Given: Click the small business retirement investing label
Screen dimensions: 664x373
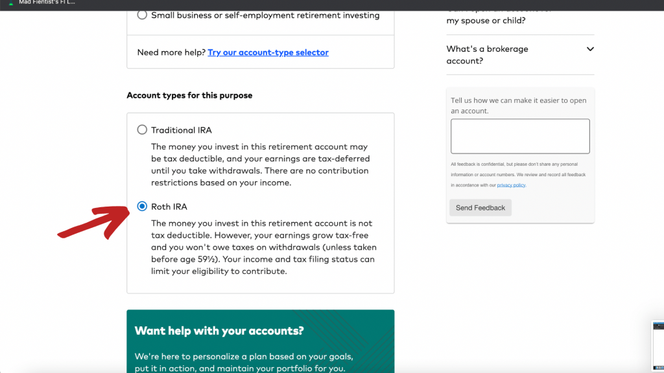Looking at the screenshot, I should [x=265, y=15].
